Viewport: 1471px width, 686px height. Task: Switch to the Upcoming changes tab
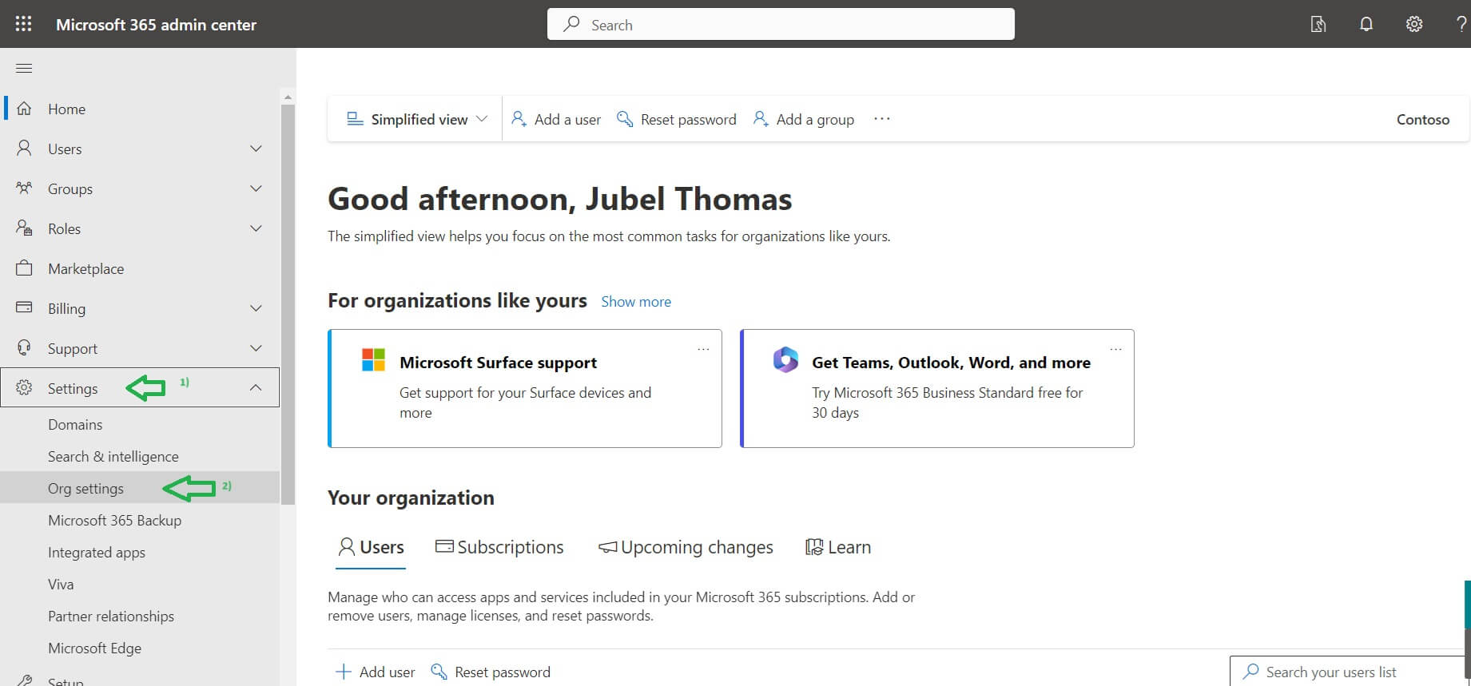pyautogui.click(x=686, y=547)
